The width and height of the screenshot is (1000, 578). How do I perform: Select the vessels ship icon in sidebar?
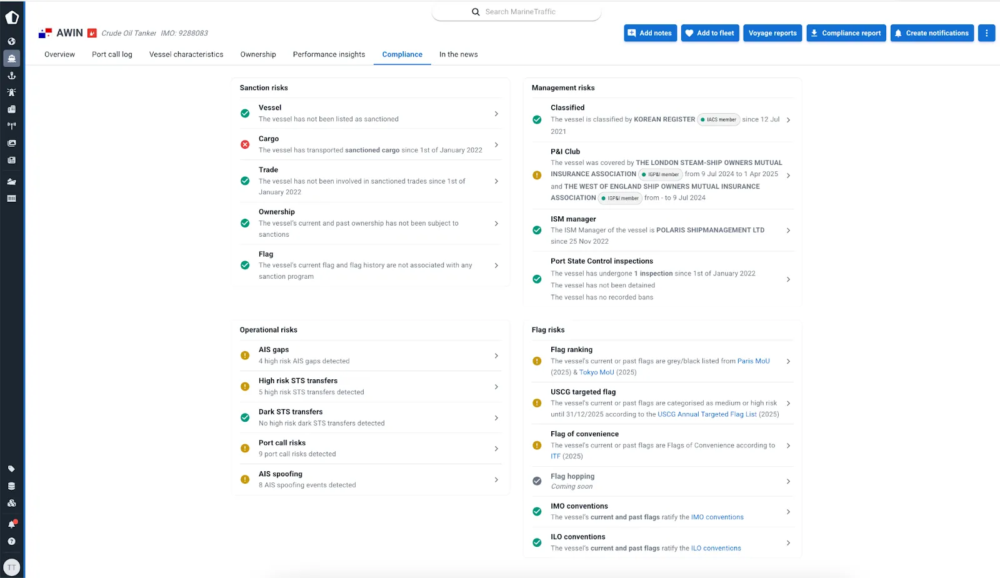(11, 58)
